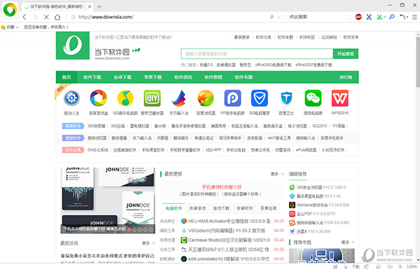The image size is (420, 269).
Task: Go back with the browser back arrow
Action: (24, 17)
